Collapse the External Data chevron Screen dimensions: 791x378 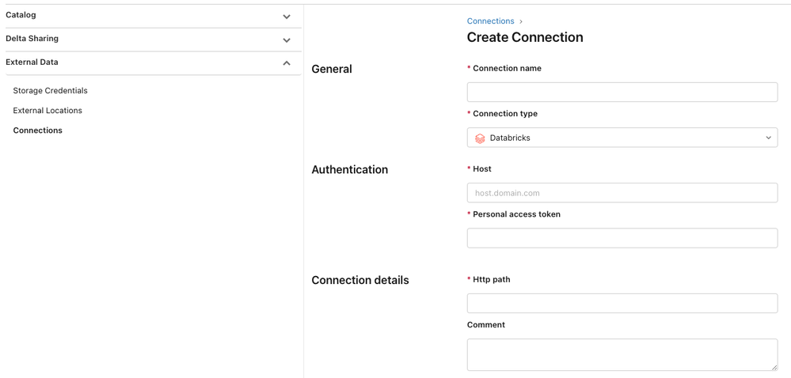pyautogui.click(x=287, y=63)
